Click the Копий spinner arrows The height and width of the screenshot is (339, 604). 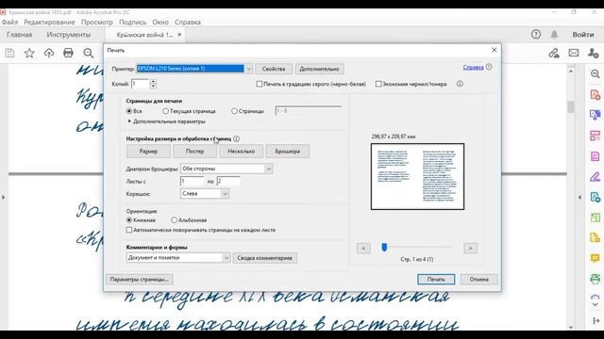pyautogui.click(x=153, y=84)
